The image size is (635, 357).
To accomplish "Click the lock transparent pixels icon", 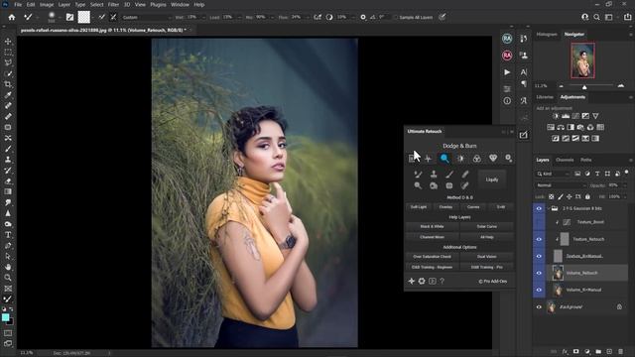I will tap(552, 196).
